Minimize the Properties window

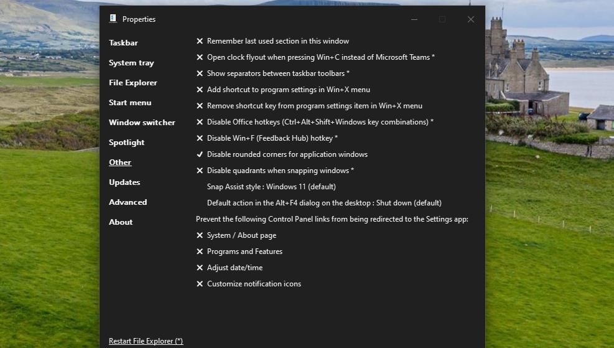tap(414, 19)
